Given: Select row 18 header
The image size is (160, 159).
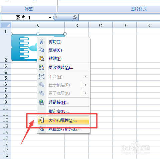Looking at the screenshot, I should [x=5, y=156].
